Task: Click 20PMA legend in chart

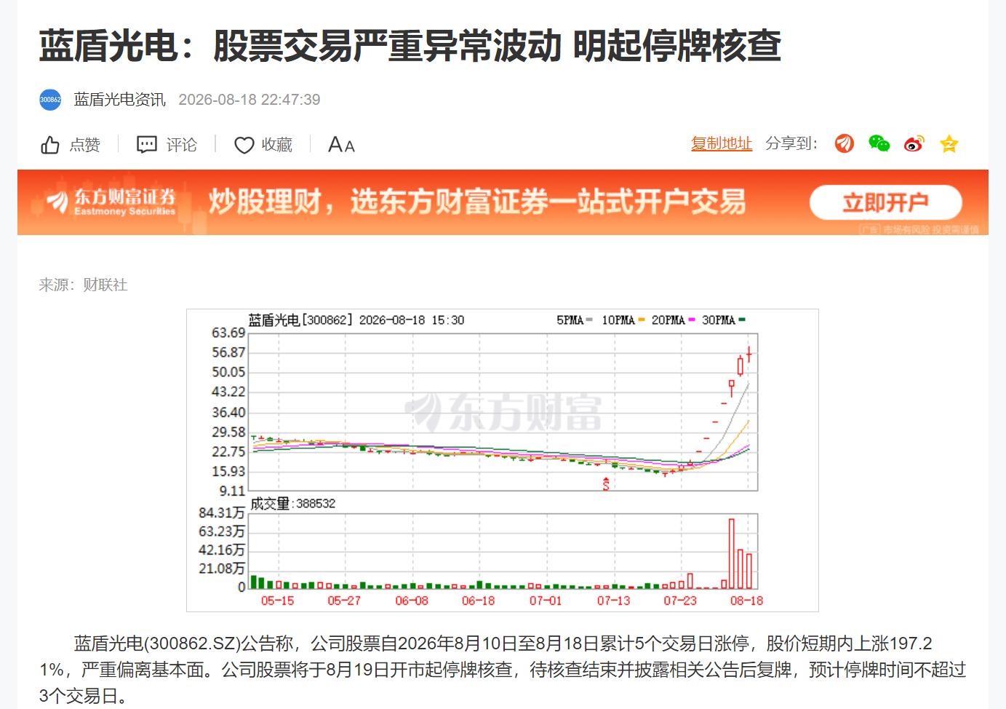Action: click(674, 320)
